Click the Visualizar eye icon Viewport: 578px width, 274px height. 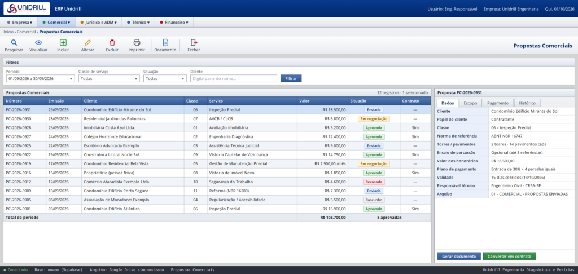coord(38,42)
